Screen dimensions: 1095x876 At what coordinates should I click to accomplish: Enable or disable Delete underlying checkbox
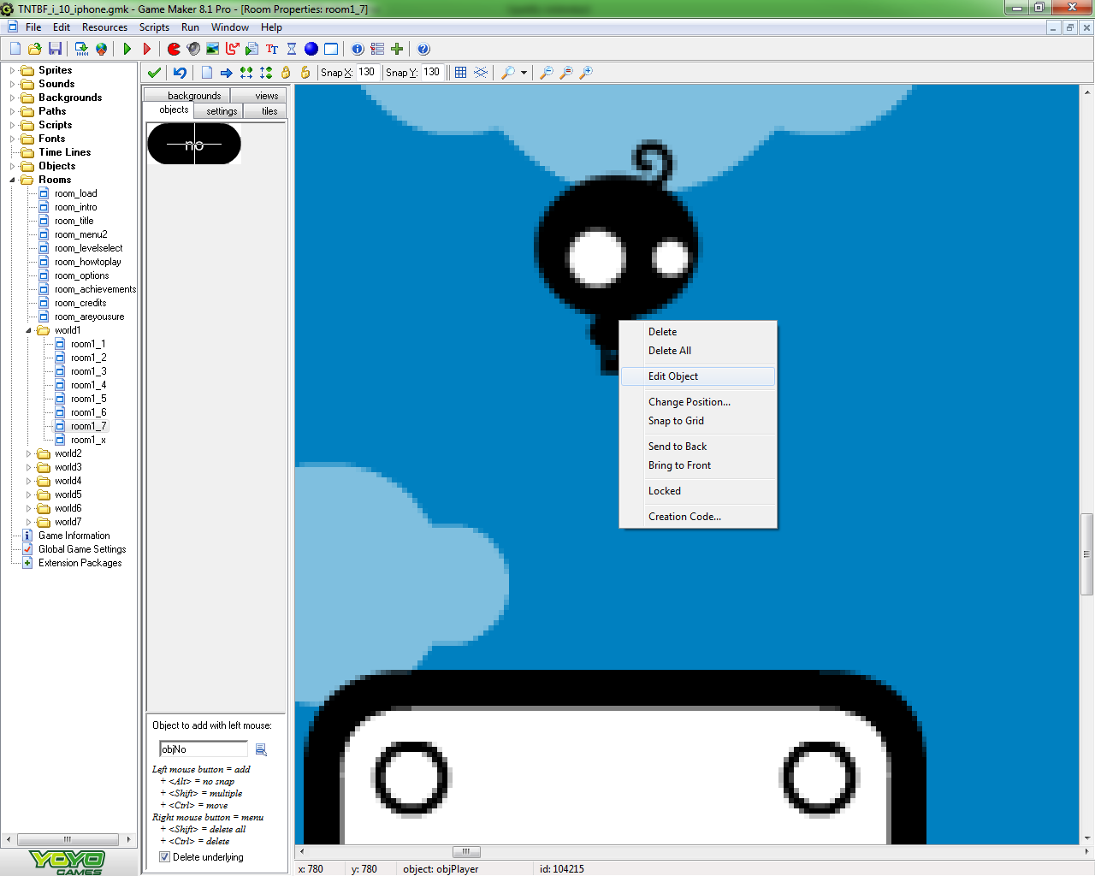[x=165, y=857]
